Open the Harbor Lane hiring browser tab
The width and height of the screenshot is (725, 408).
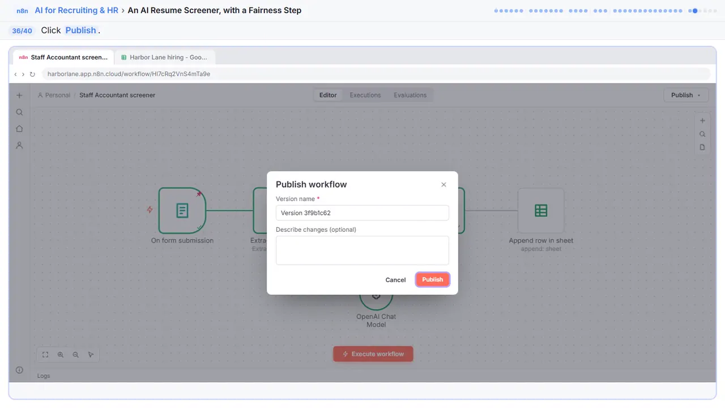pos(165,57)
